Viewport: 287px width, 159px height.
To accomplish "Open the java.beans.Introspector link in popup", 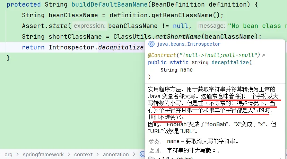I will tap(189, 44).
